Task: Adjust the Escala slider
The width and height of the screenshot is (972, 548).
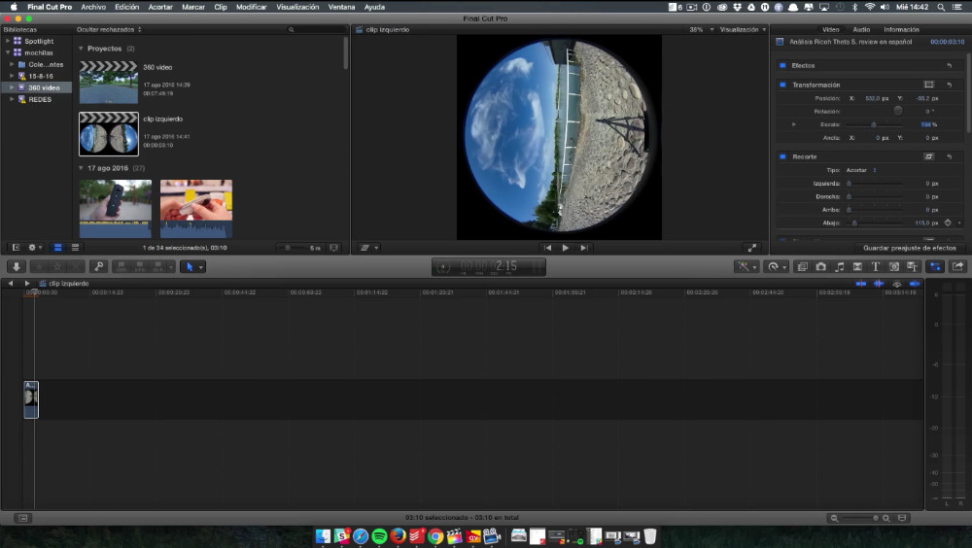Action: 874,124
